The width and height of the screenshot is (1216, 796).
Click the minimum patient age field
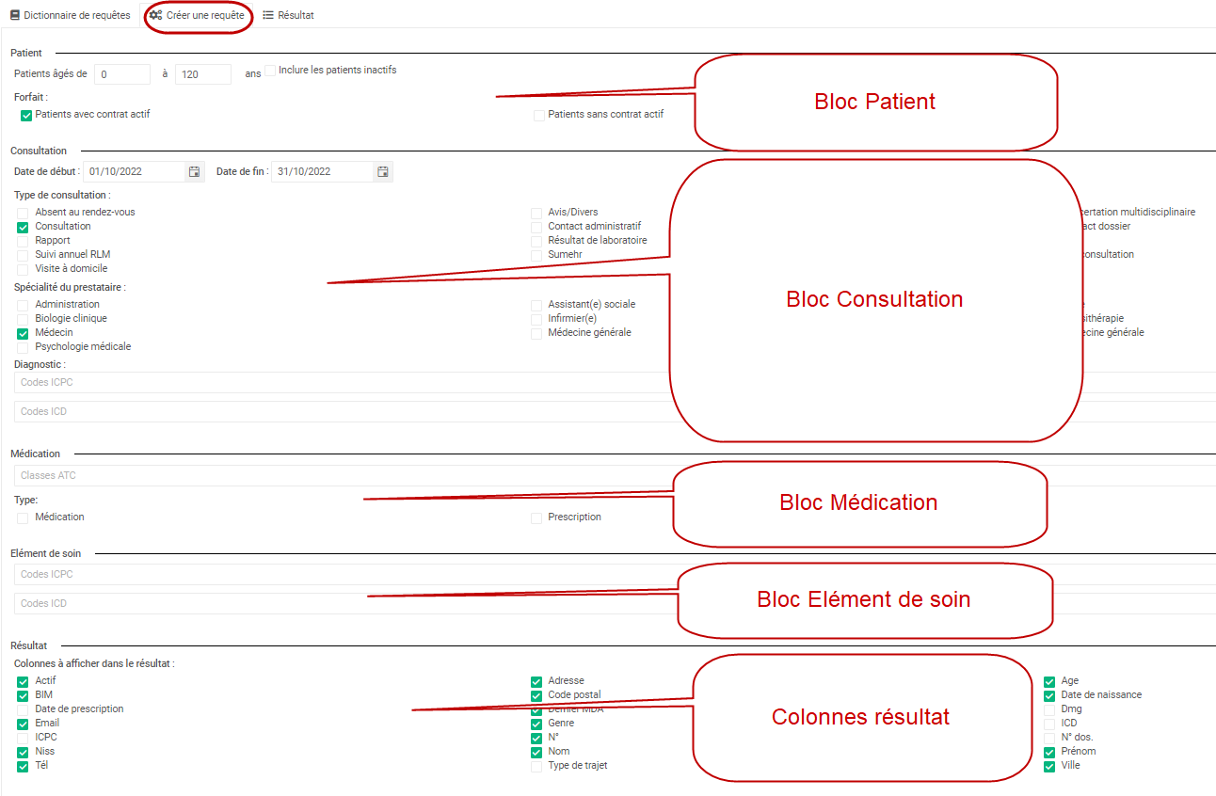click(121, 74)
